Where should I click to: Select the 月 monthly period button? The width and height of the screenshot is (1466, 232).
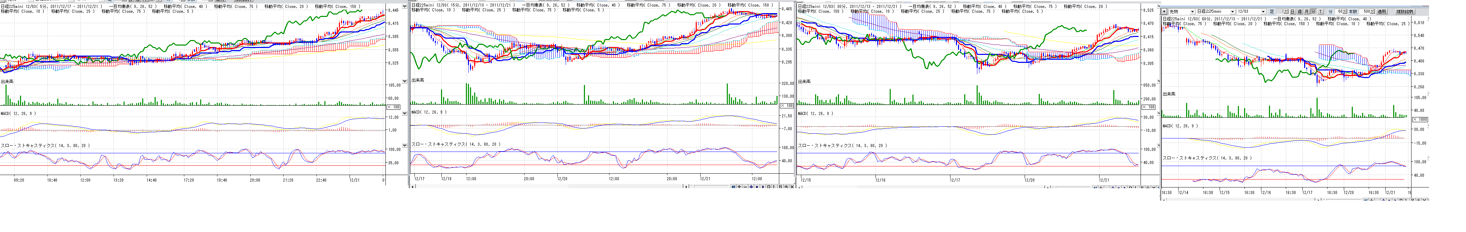coord(1307,12)
